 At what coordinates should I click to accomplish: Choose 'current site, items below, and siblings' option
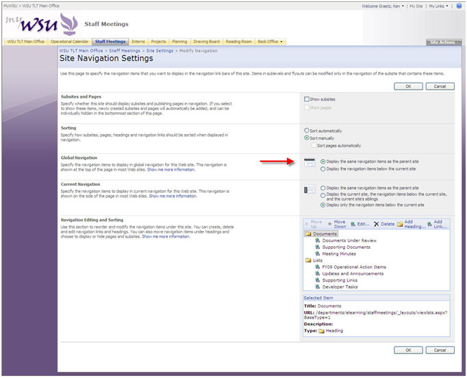tap(323, 195)
